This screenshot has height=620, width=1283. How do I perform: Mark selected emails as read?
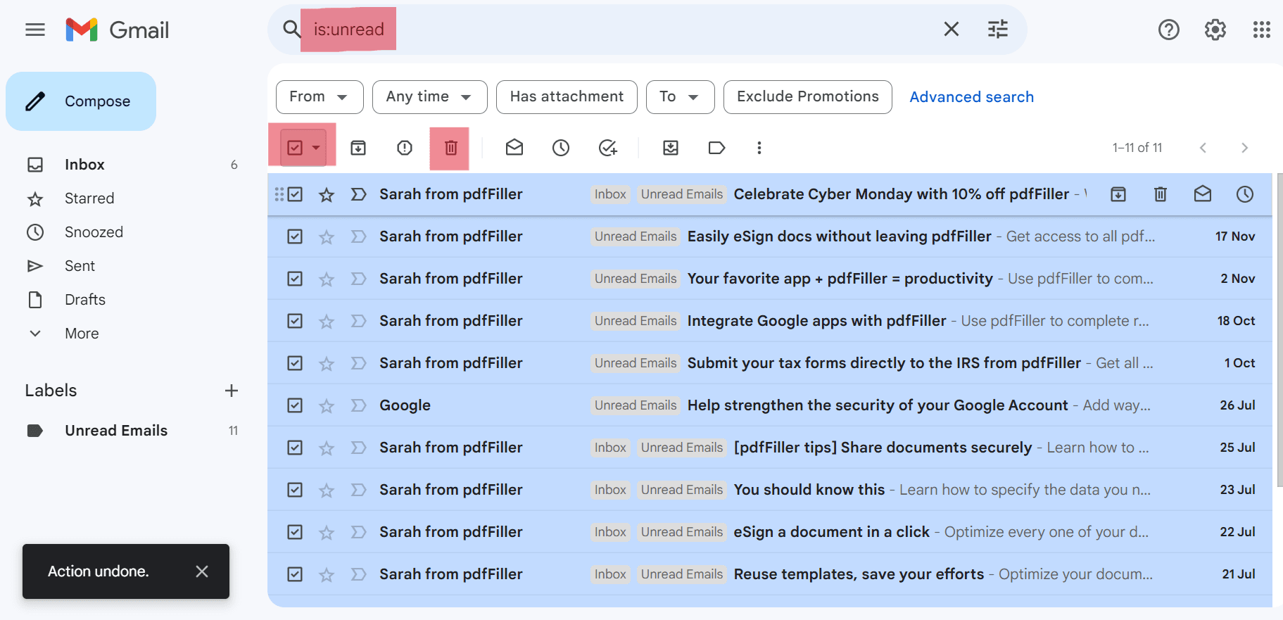coord(514,148)
